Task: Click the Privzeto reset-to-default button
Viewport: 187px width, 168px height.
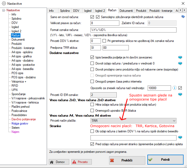Action: (x=82, y=162)
